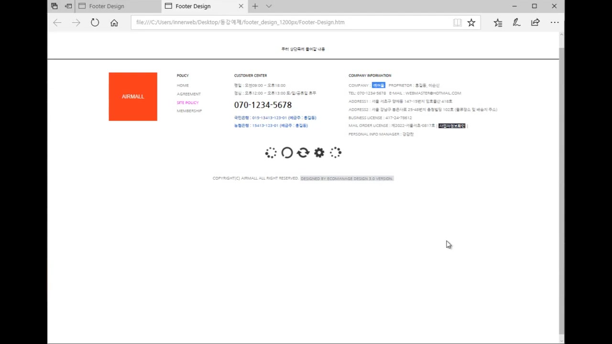This screenshot has width=612, height=344.
Task: Click the SITE POLICY link
Action: click(x=187, y=102)
